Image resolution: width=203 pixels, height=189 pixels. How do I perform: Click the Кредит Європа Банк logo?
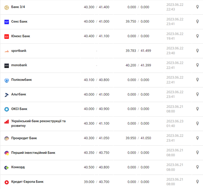click(7, 182)
